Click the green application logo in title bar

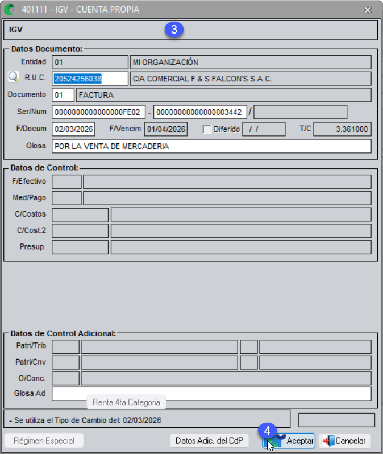pyautogui.click(x=10, y=10)
